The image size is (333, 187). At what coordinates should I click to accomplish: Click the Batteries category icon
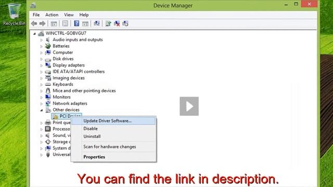click(48, 46)
